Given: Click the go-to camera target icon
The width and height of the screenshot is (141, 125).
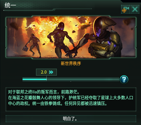Looking at the screenshot, I should point(125,9).
